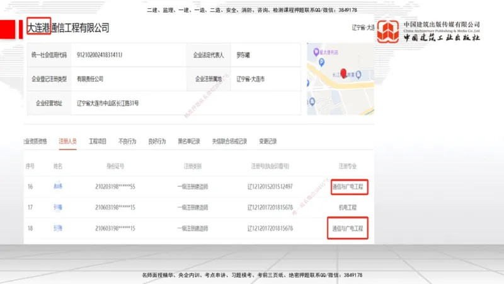
Task: Click sequence number 17
Action: [30, 208]
